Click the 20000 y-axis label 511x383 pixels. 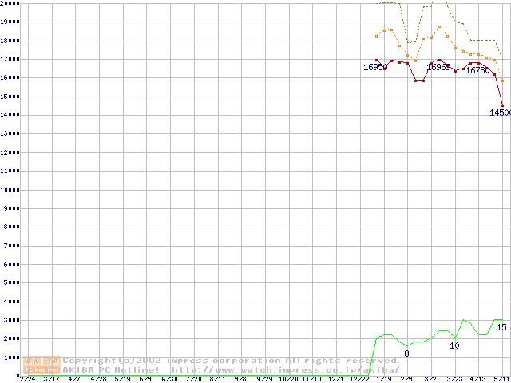click(10, 3)
